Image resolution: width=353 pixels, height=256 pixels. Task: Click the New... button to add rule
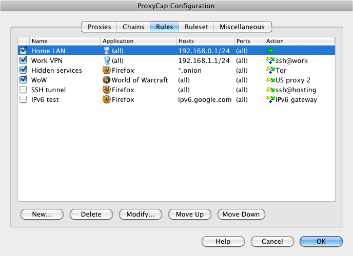coord(42,214)
